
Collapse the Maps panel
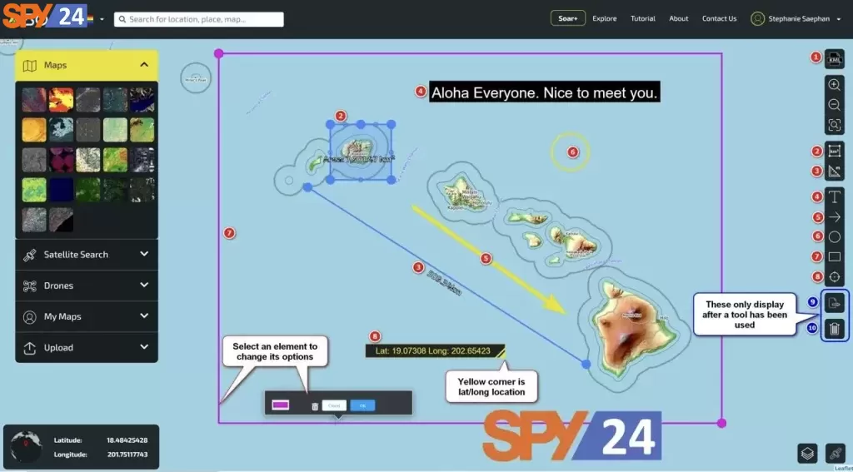coord(144,65)
